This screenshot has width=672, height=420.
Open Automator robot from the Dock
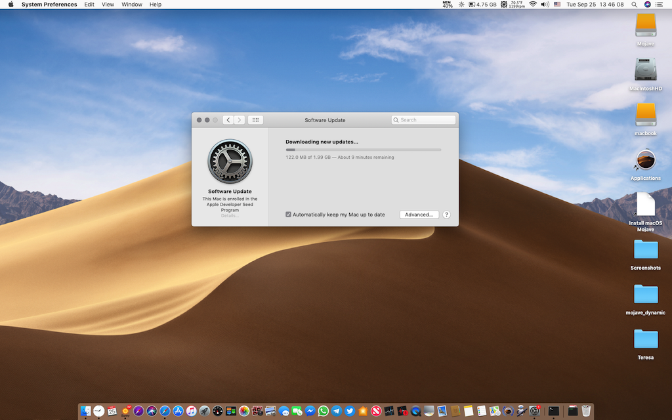tap(521, 411)
